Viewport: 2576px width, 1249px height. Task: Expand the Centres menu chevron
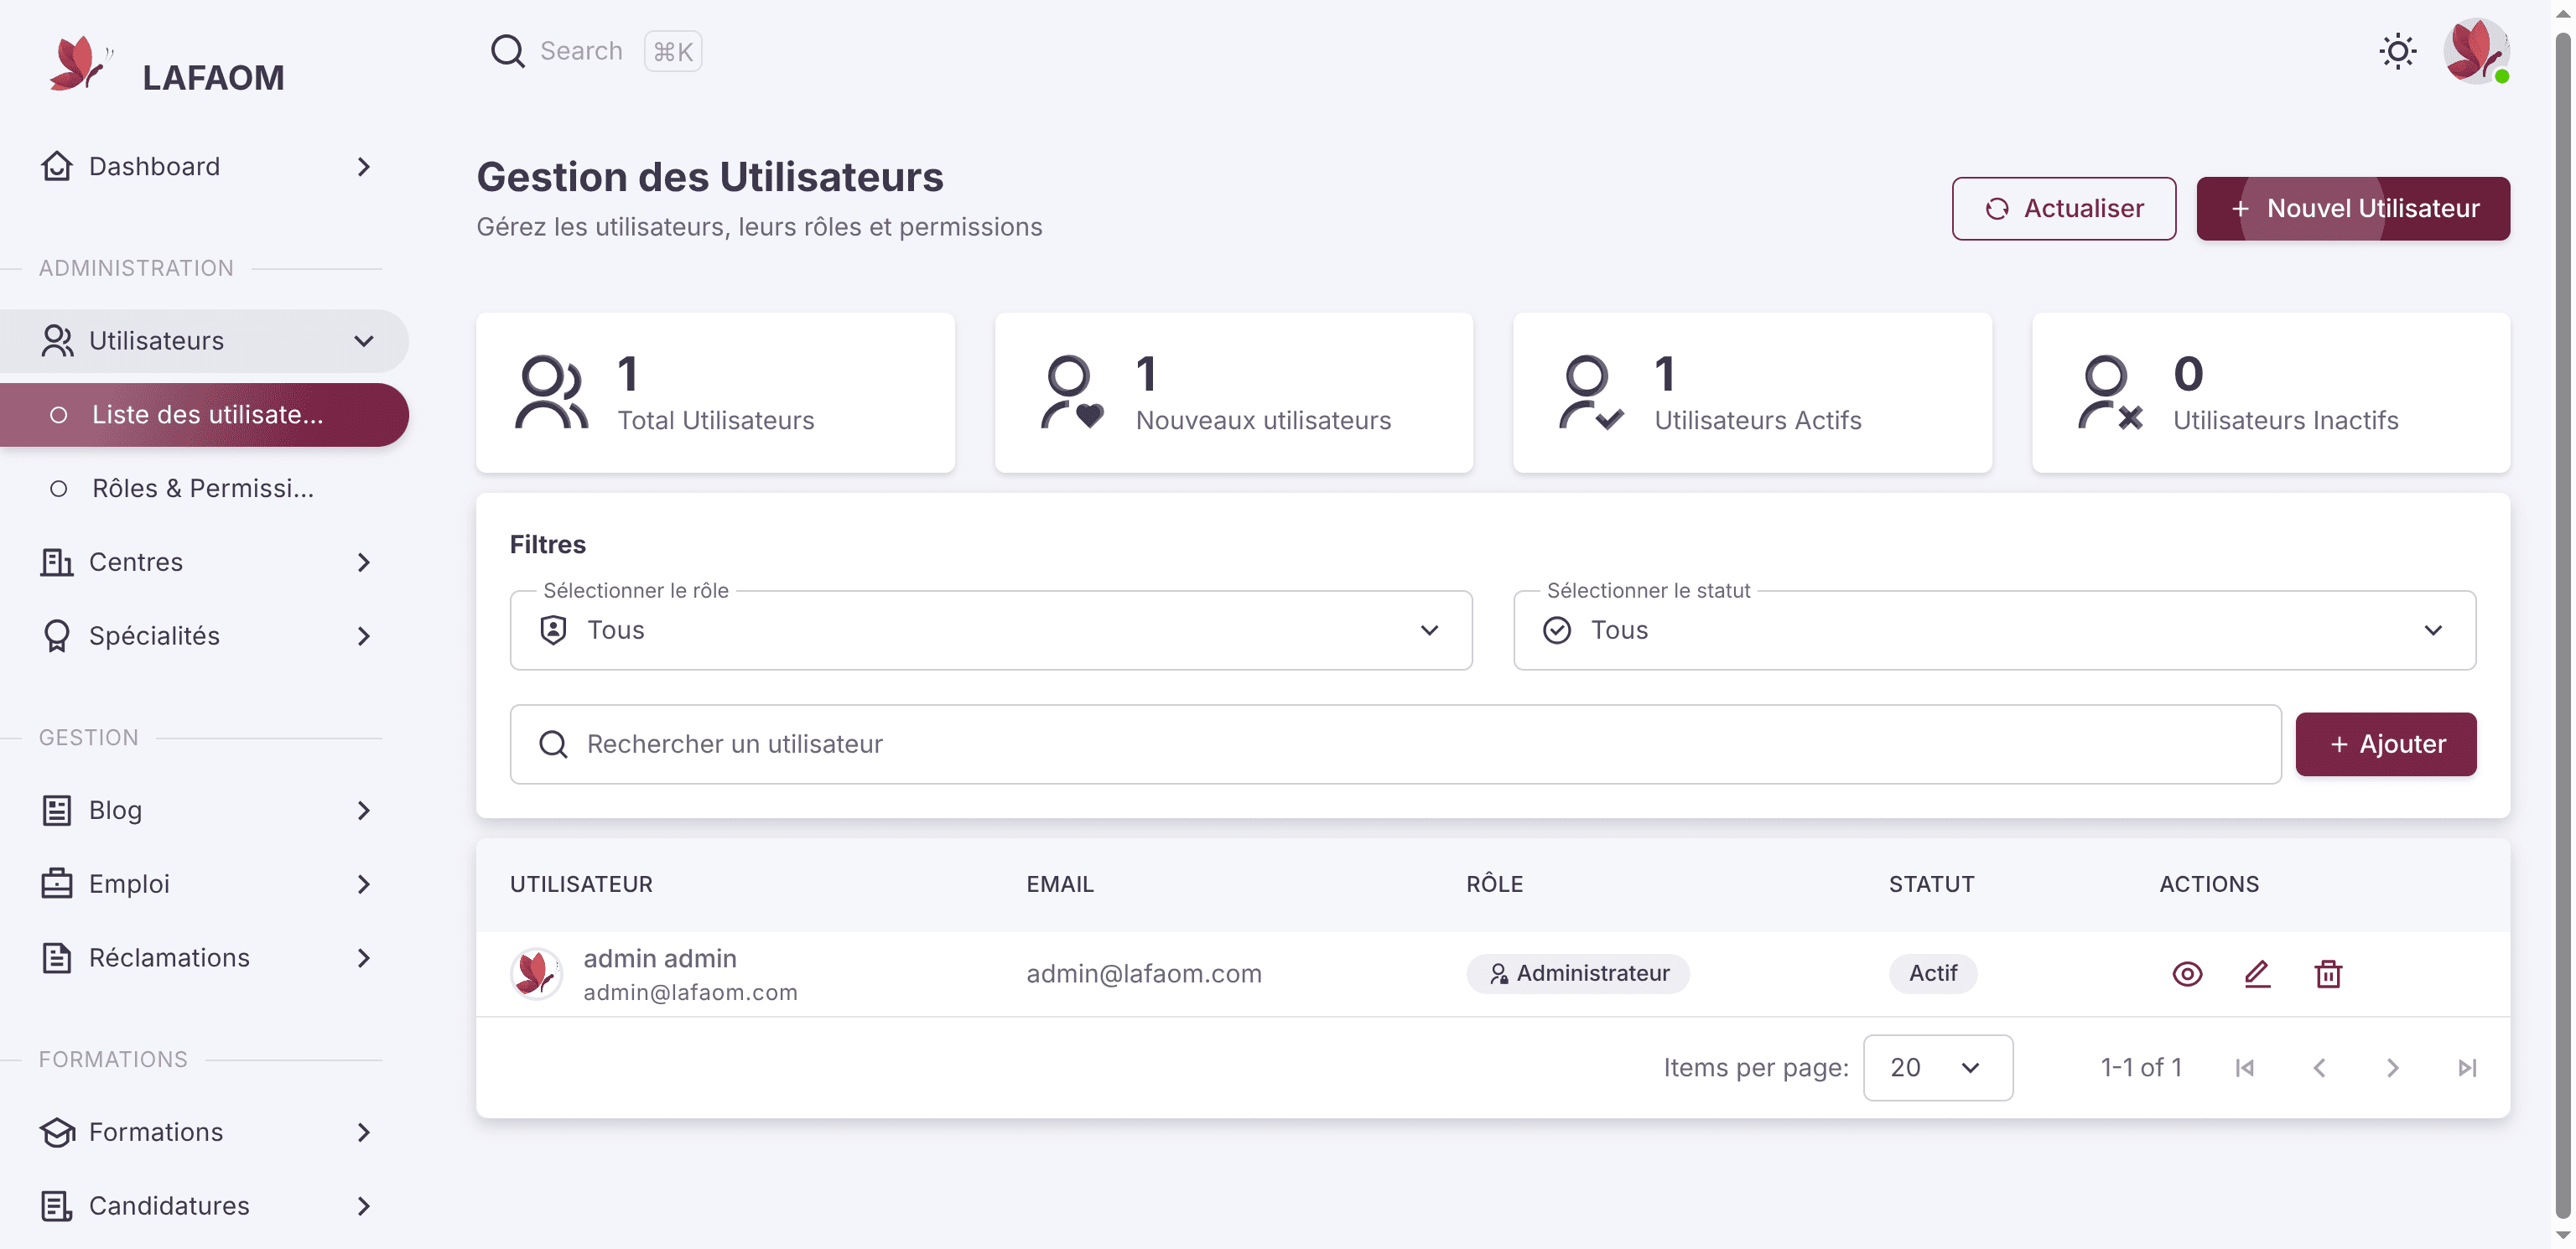364,563
